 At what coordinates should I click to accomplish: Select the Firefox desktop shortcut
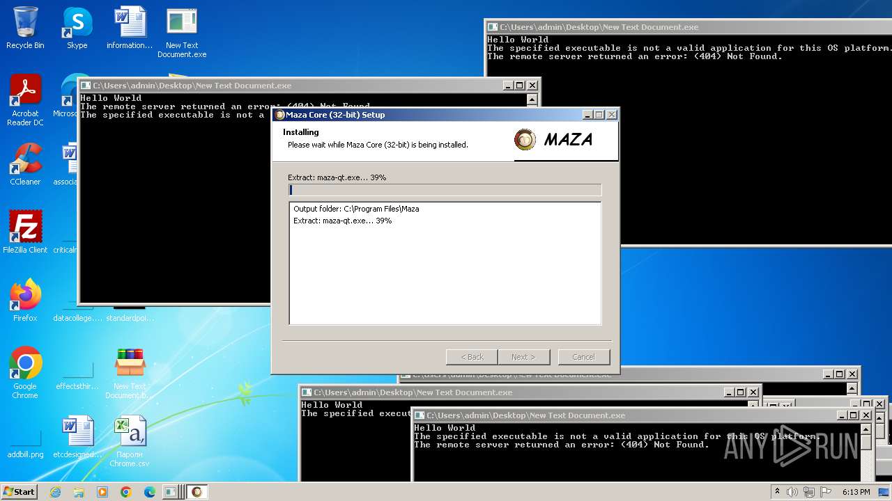pyautogui.click(x=25, y=301)
